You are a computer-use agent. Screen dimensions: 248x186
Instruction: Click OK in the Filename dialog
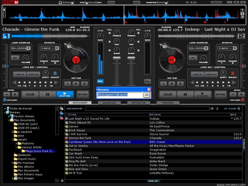(146, 95)
